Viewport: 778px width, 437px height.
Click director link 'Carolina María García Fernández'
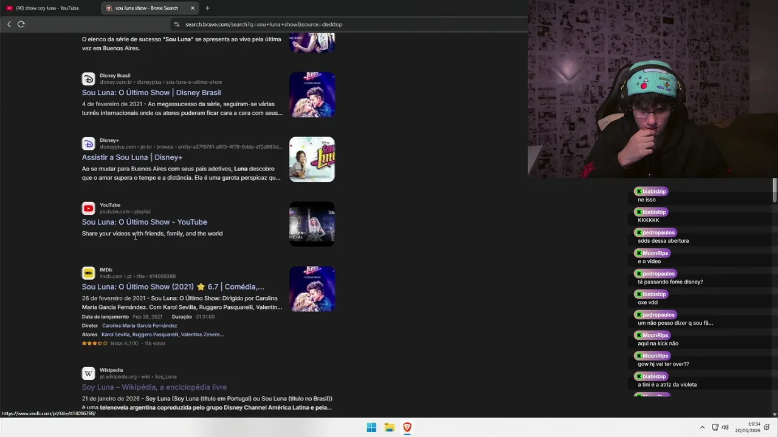tap(139, 326)
